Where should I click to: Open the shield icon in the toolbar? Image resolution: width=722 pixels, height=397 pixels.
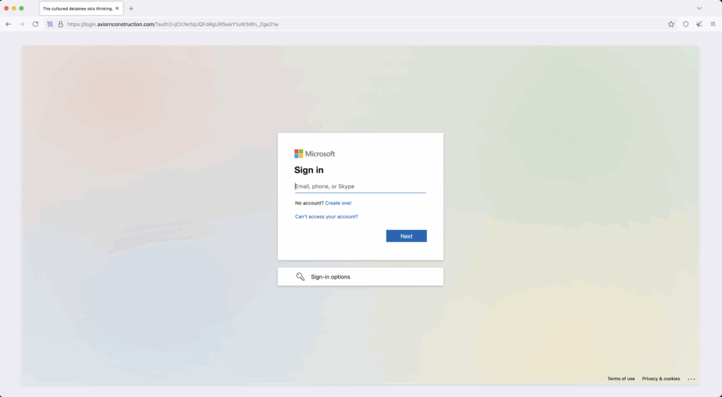tap(685, 24)
